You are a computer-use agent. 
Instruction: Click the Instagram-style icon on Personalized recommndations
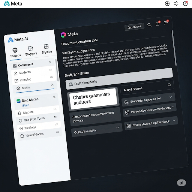pyautogui.click(x=127, y=112)
